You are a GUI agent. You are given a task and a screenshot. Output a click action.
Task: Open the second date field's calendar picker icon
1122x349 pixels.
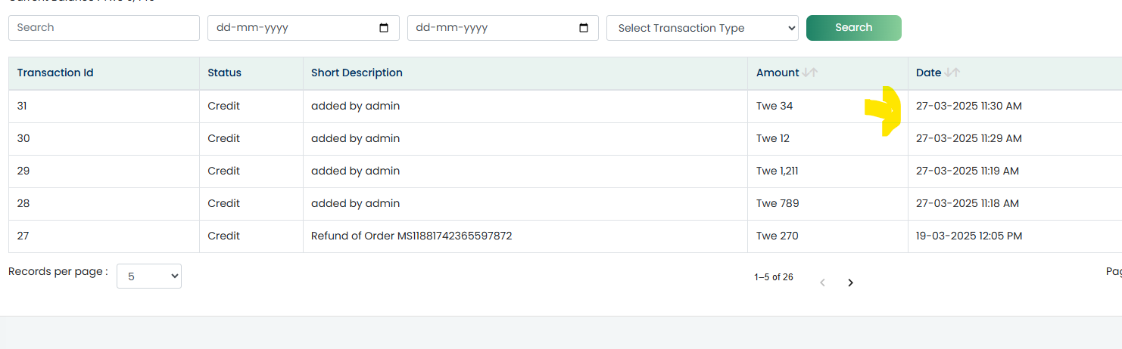(x=584, y=28)
